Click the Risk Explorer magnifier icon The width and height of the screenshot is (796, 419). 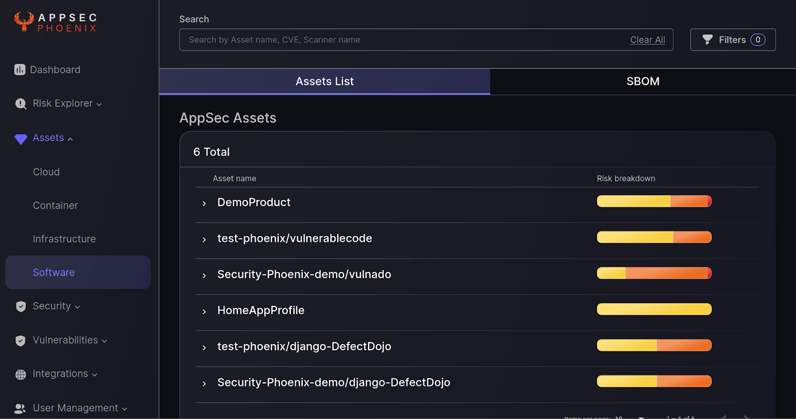20,103
